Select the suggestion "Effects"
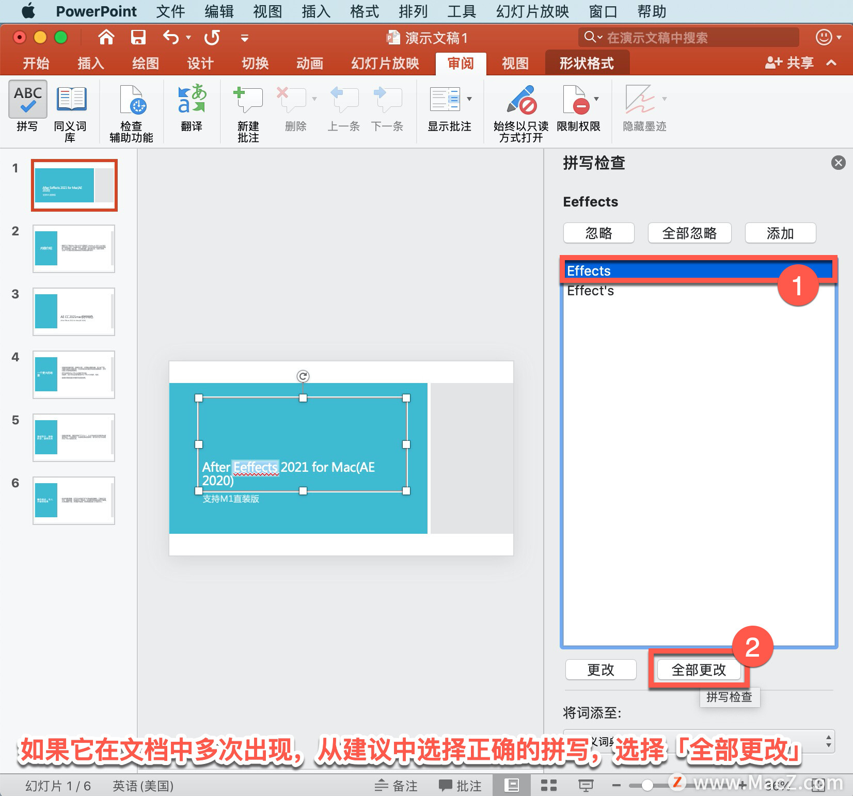Image resolution: width=853 pixels, height=796 pixels. click(x=698, y=270)
